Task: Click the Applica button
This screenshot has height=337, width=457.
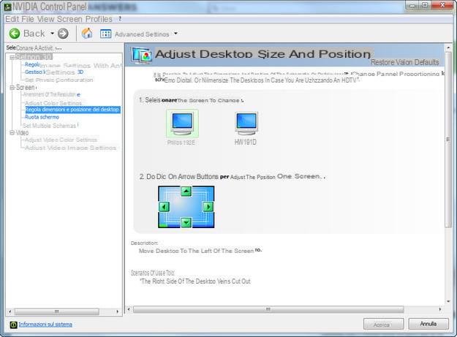Action: tap(384, 324)
